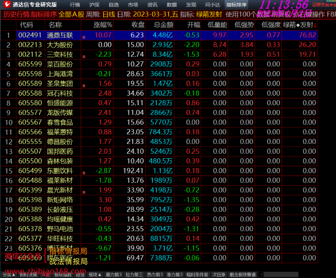Select the 拉力前三 tab
Viewport: 336px width, 278px height.
(x=134, y=275)
